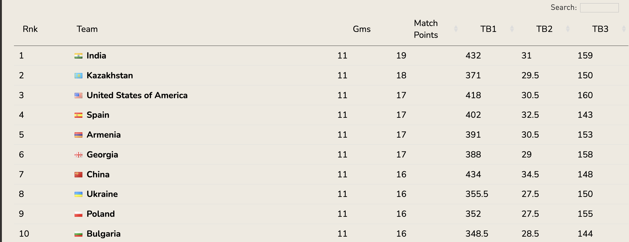Click the China flag icon
This screenshot has height=242, width=629.
tap(78, 175)
